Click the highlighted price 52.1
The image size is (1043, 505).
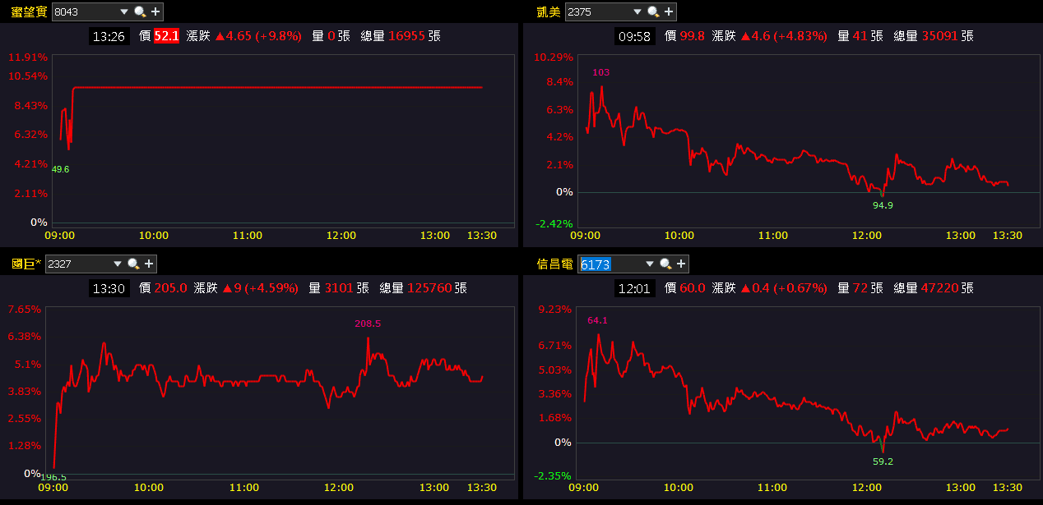[166, 36]
